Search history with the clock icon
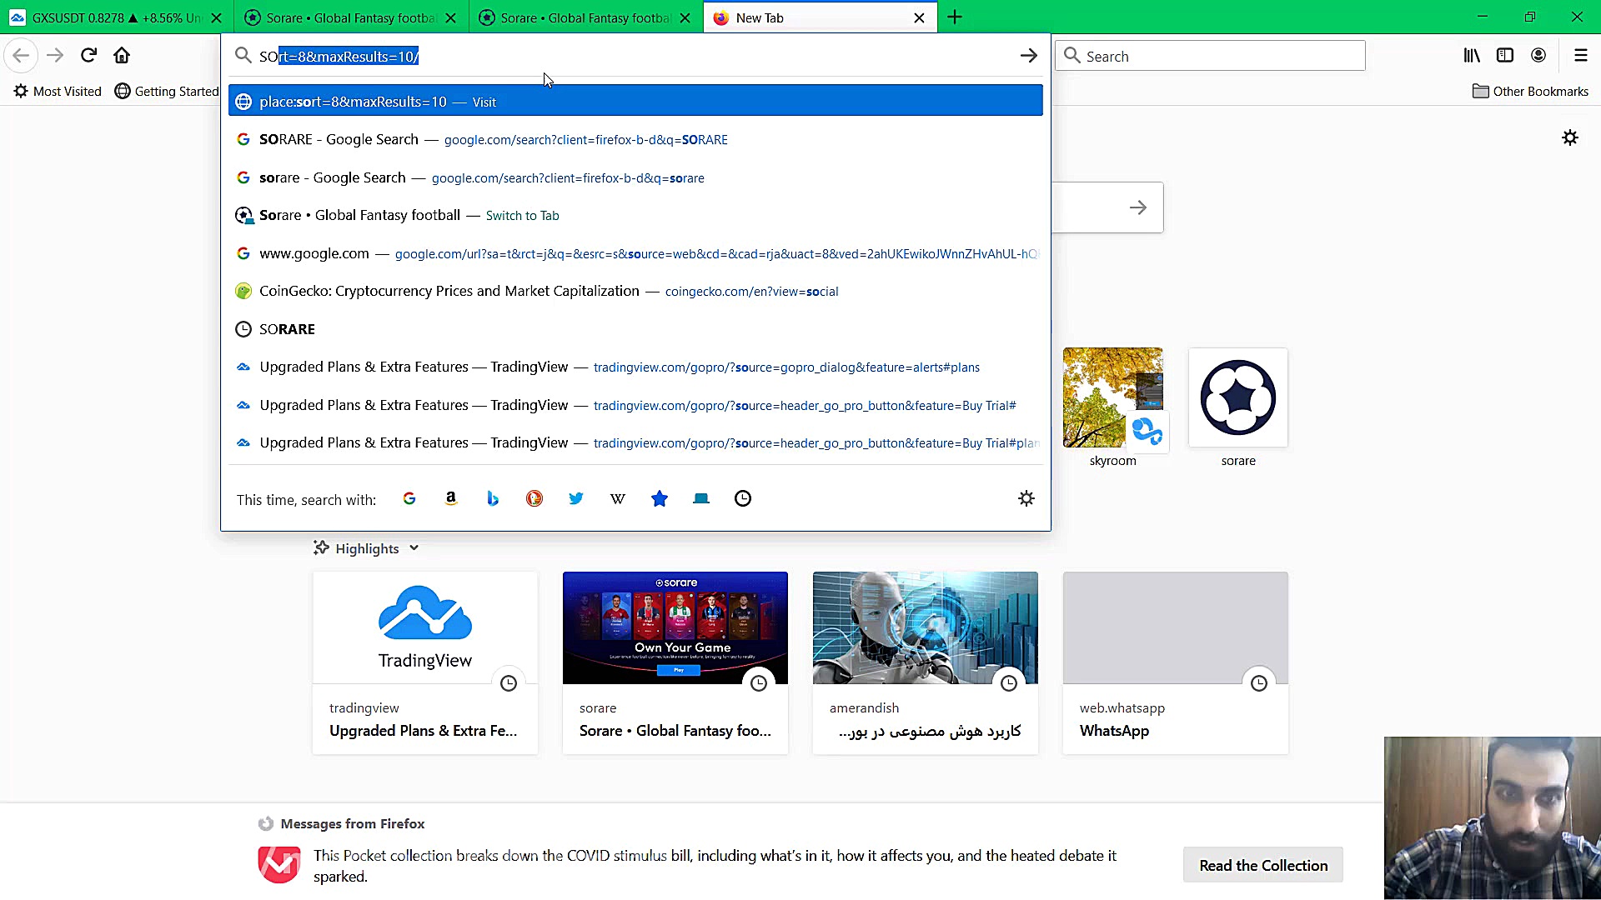 tap(743, 498)
